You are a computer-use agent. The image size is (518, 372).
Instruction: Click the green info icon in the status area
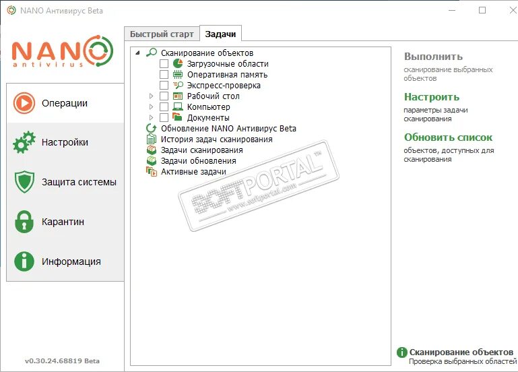click(401, 352)
